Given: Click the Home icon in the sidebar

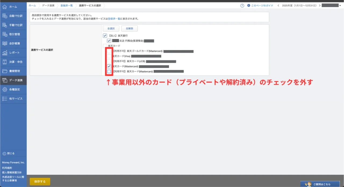Looking at the screenshot, I should click(5, 7).
